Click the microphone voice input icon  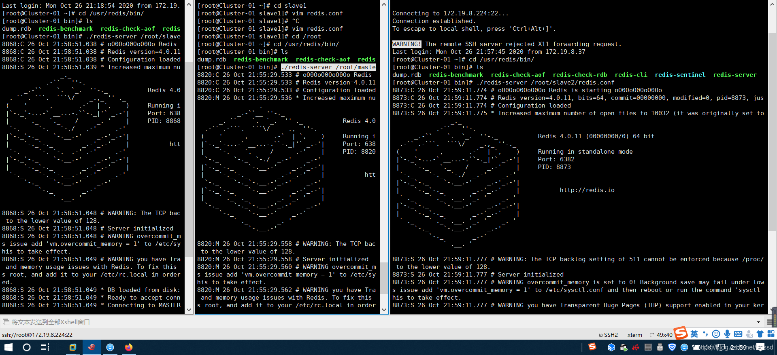coord(727,334)
